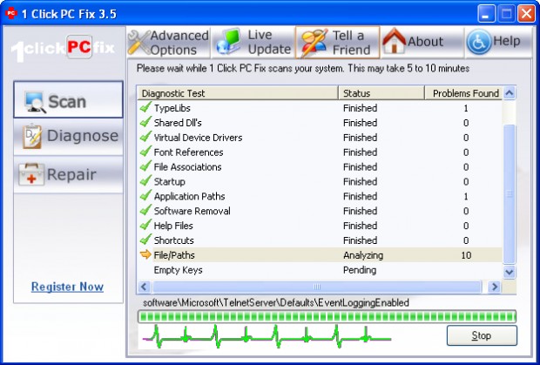Click the Live Update globe icon

pos(228,43)
